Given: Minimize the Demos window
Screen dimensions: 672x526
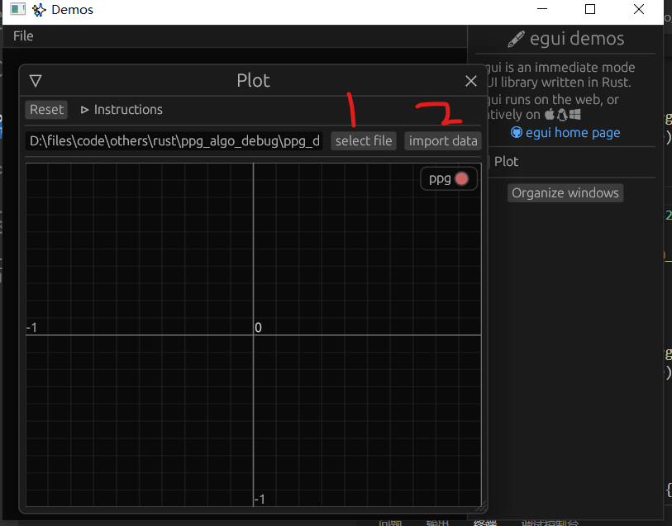Looking at the screenshot, I should coord(542,9).
